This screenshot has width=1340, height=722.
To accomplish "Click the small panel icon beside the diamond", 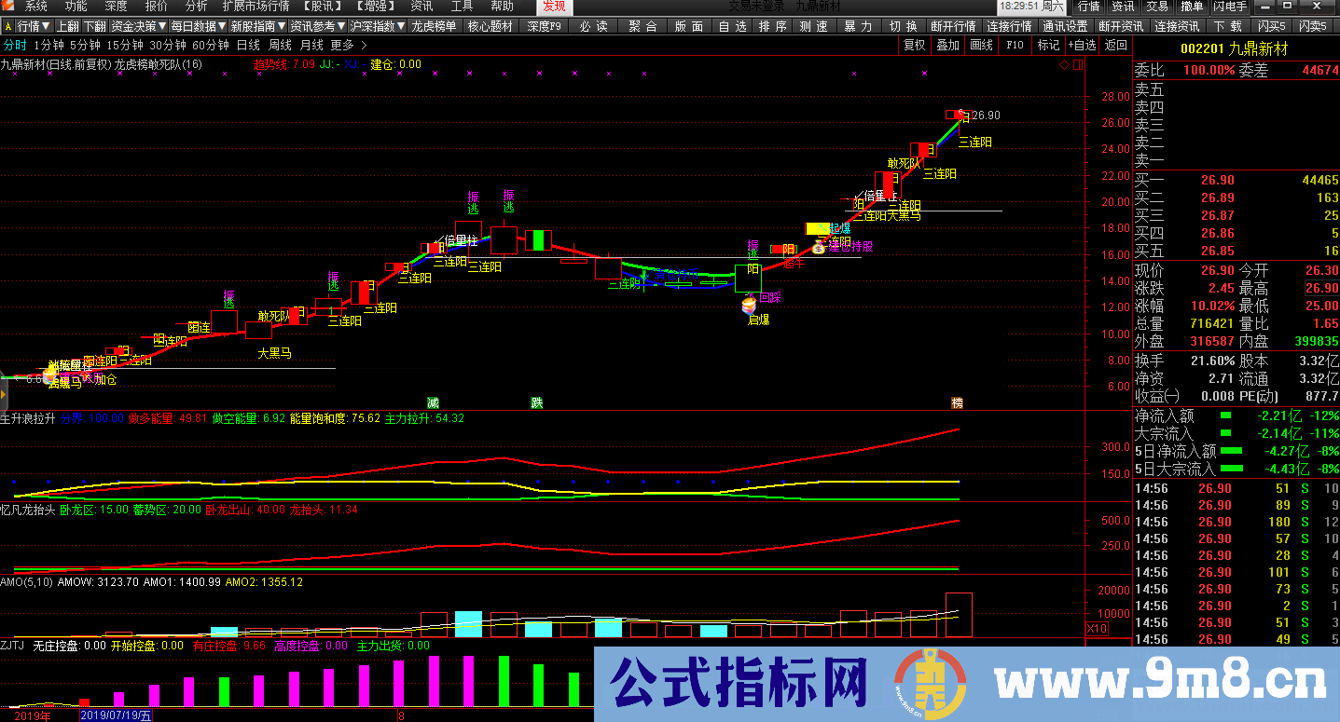I will coord(1077,64).
